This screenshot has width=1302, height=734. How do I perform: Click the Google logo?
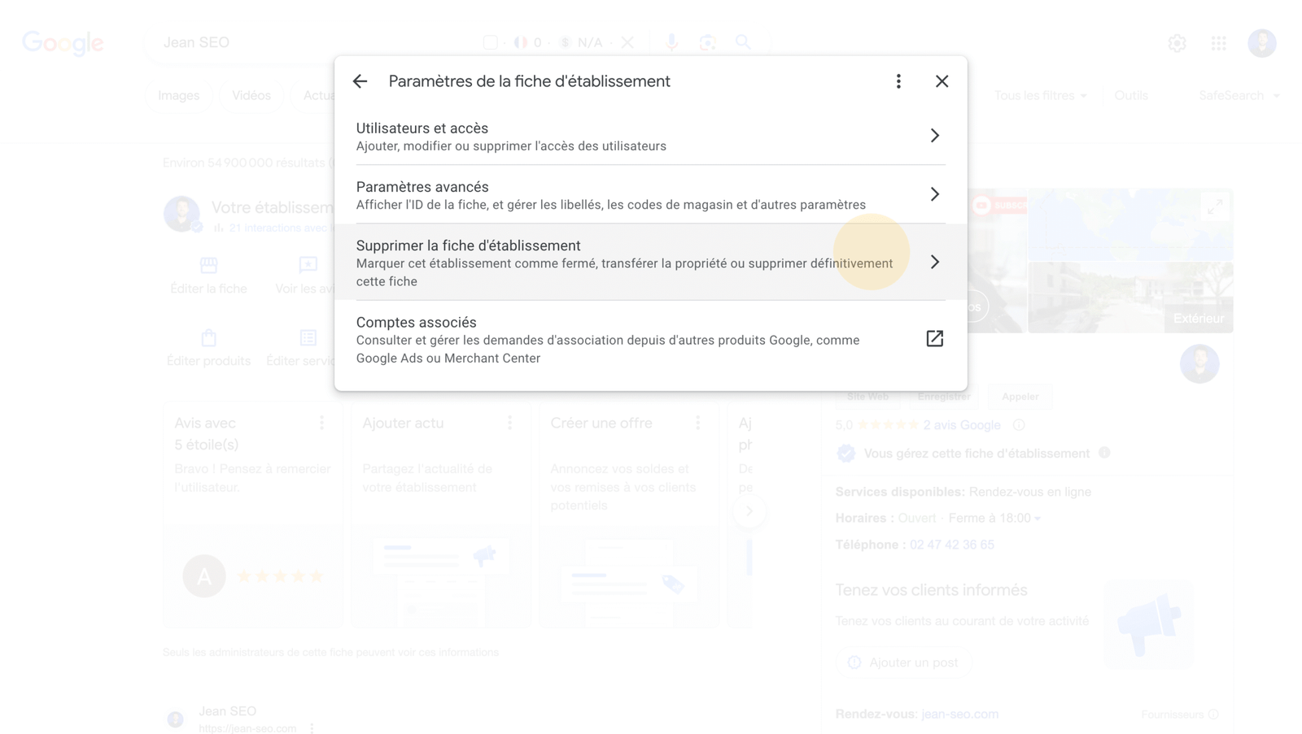pyautogui.click(x=63, y=43)
